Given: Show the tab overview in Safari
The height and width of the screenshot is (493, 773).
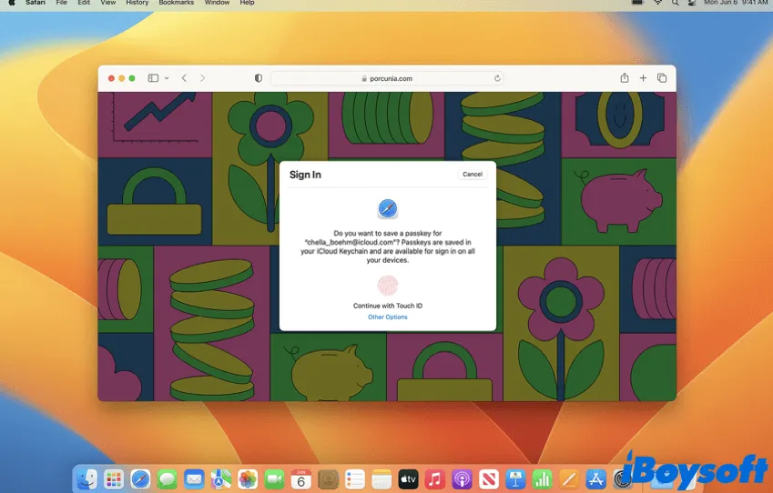Looking at the screenshot, I should (x=662, y=78).
